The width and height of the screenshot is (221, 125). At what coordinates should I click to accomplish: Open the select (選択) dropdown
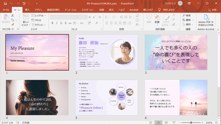click(x=188, y=24)
